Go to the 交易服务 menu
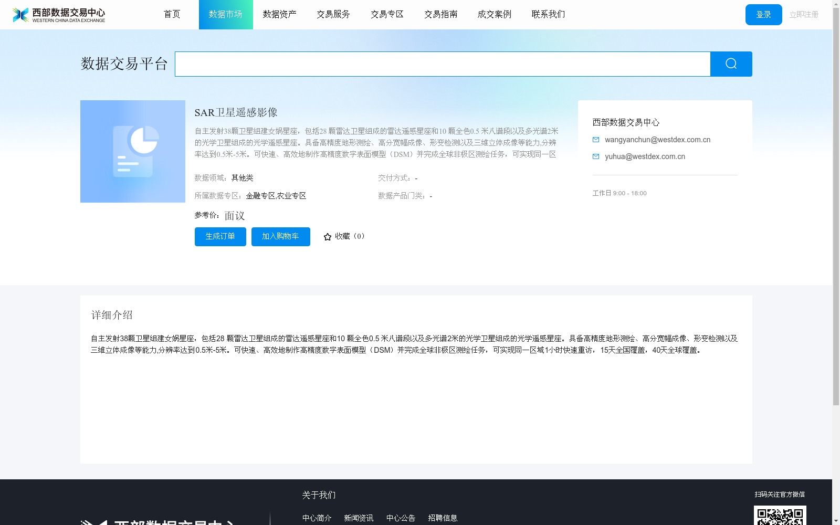The image size is (840, 525). (333, 14)
